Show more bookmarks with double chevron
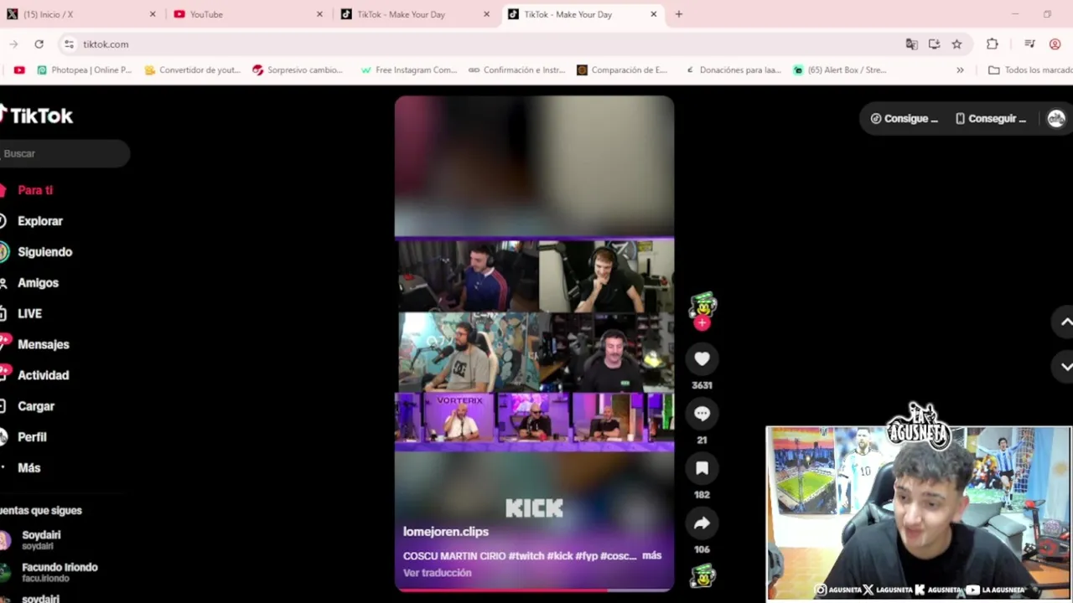1073x603 pixels. (x=960, y=70)
